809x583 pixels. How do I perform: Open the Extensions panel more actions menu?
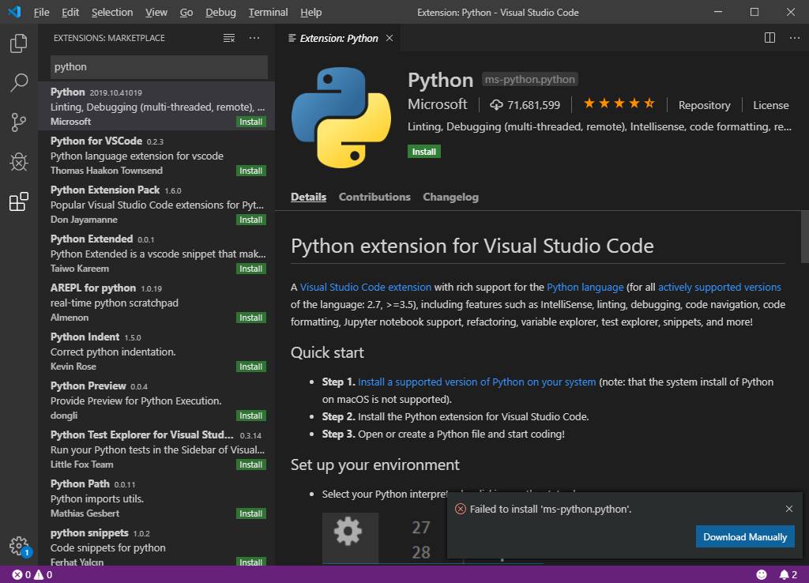(x=254, y=38)
